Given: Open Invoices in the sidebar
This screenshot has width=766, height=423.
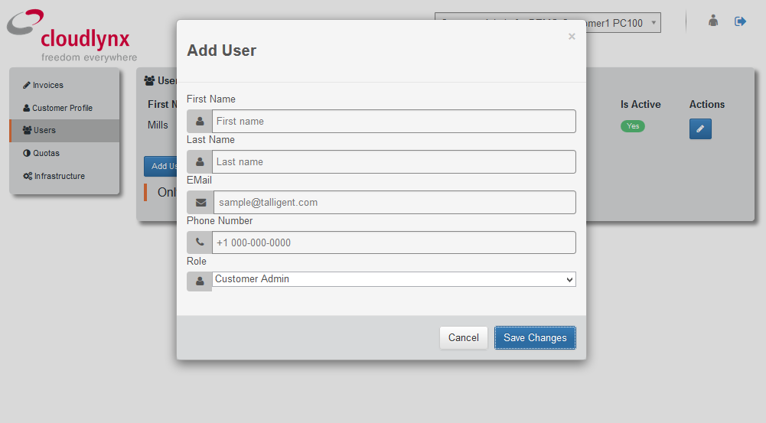Looking at the screenshot, I should tap(64, 85).
